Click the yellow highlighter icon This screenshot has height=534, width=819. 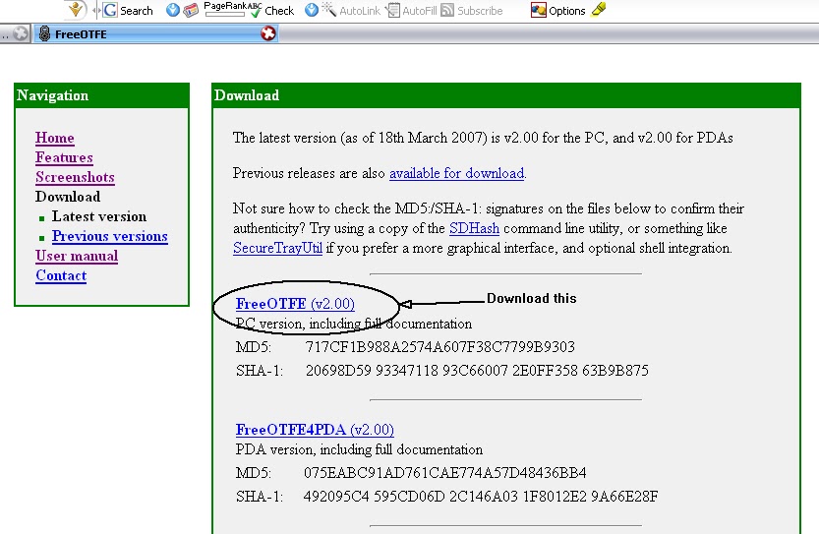(599, 10)
